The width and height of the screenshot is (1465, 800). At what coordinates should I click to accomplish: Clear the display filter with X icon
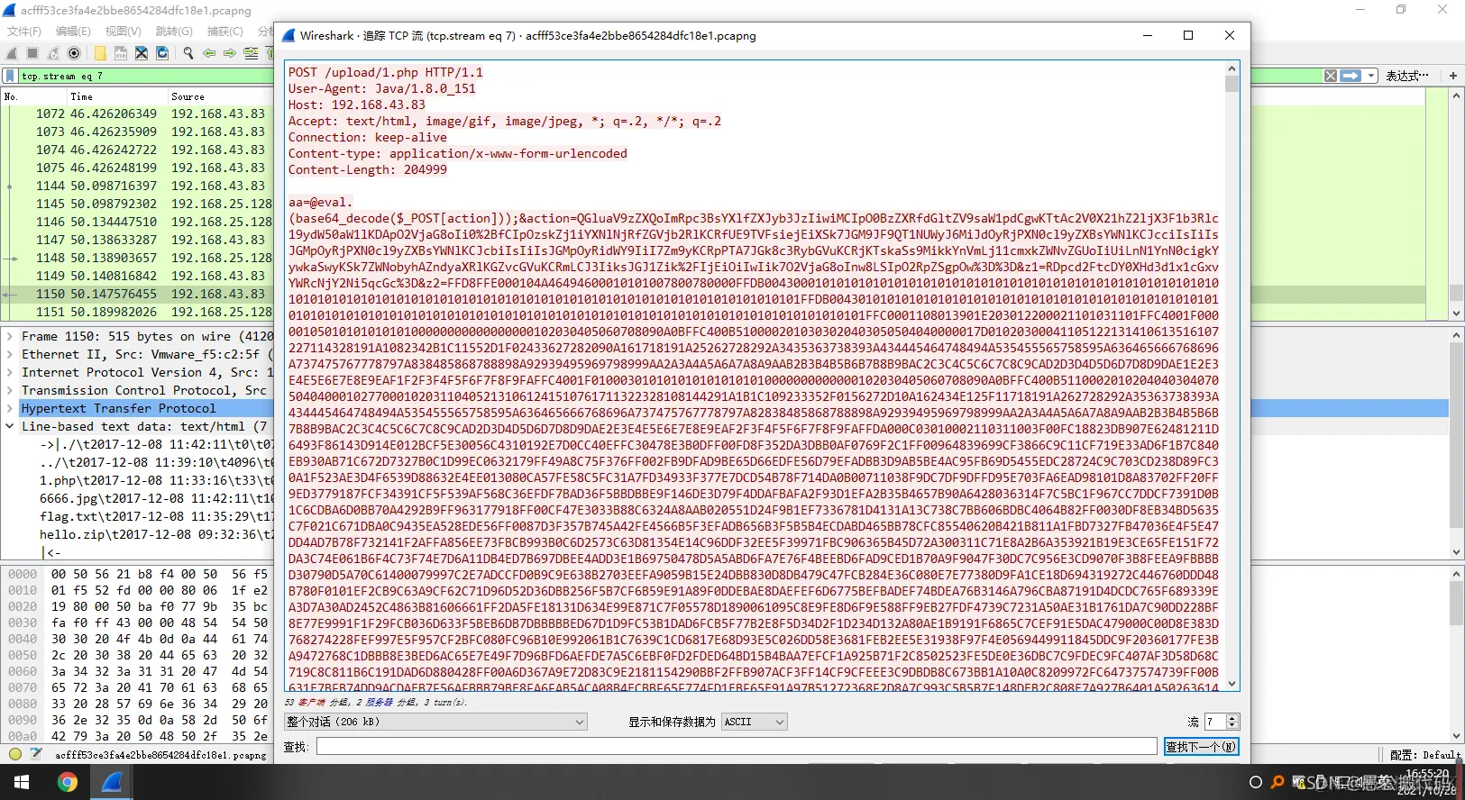1331,76
